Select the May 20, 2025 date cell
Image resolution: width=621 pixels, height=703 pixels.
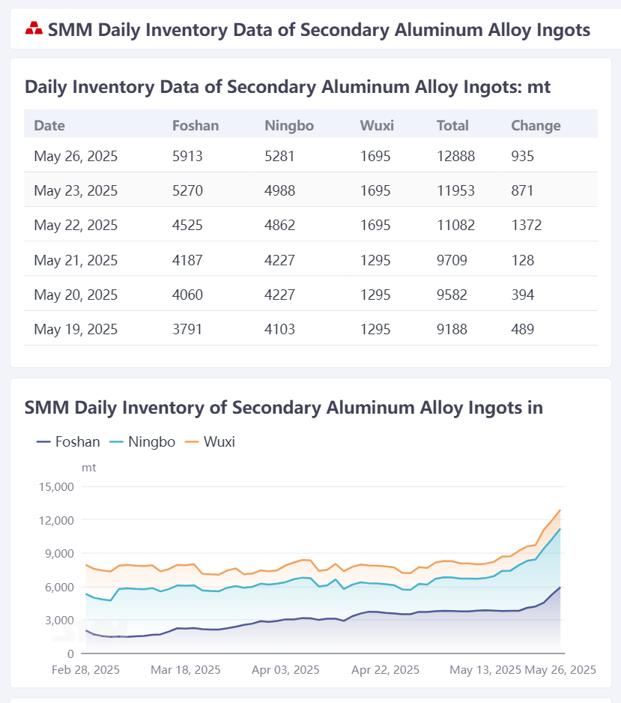(76, 295)
